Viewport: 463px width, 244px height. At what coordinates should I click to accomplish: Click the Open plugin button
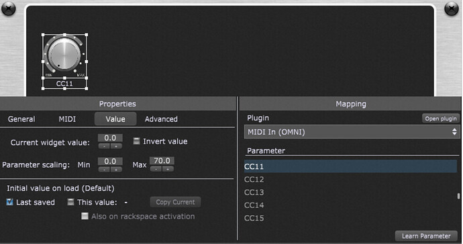441,118
